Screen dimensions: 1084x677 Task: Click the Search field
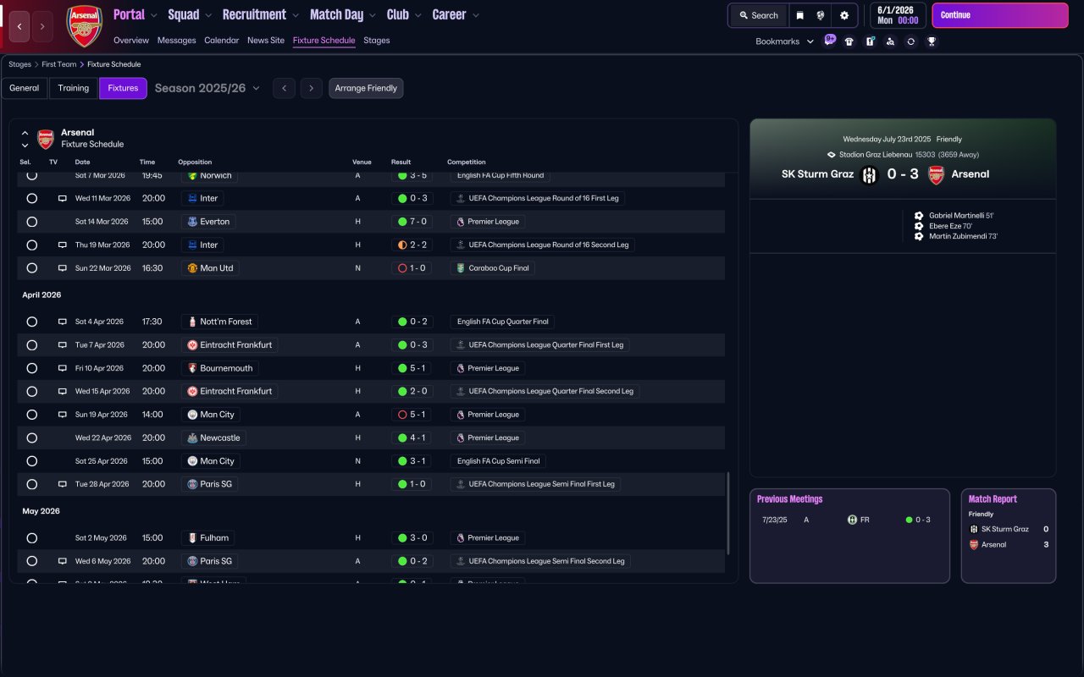coord(757,15)
